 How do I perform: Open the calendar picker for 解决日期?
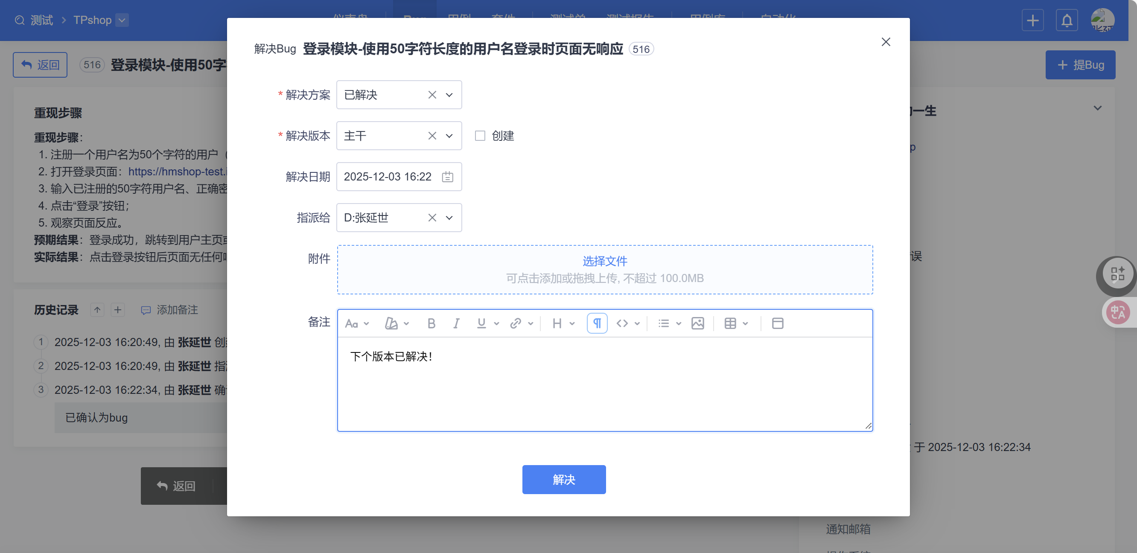pos(447,177)
